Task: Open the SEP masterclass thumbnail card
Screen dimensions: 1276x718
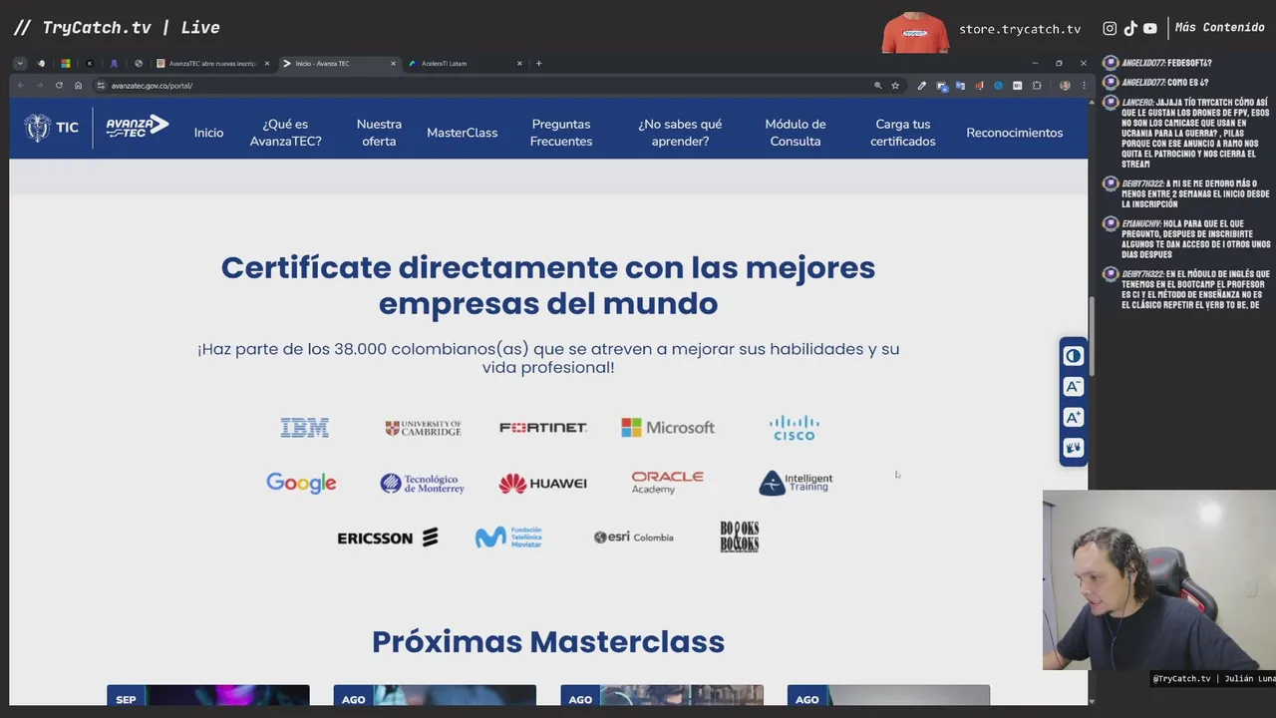Action: 208,695
